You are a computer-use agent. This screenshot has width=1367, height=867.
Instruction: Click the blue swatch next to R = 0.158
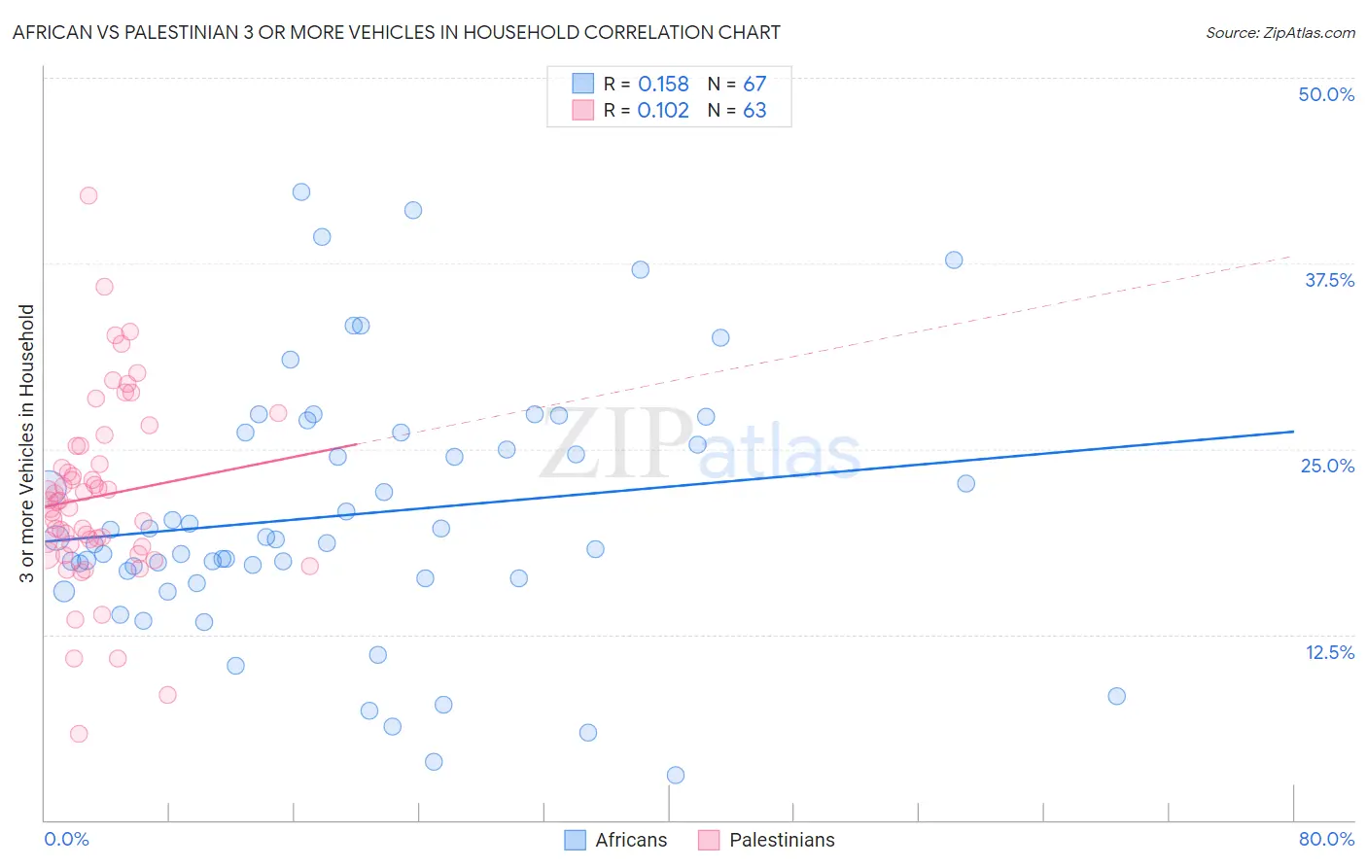coord(582,84)
